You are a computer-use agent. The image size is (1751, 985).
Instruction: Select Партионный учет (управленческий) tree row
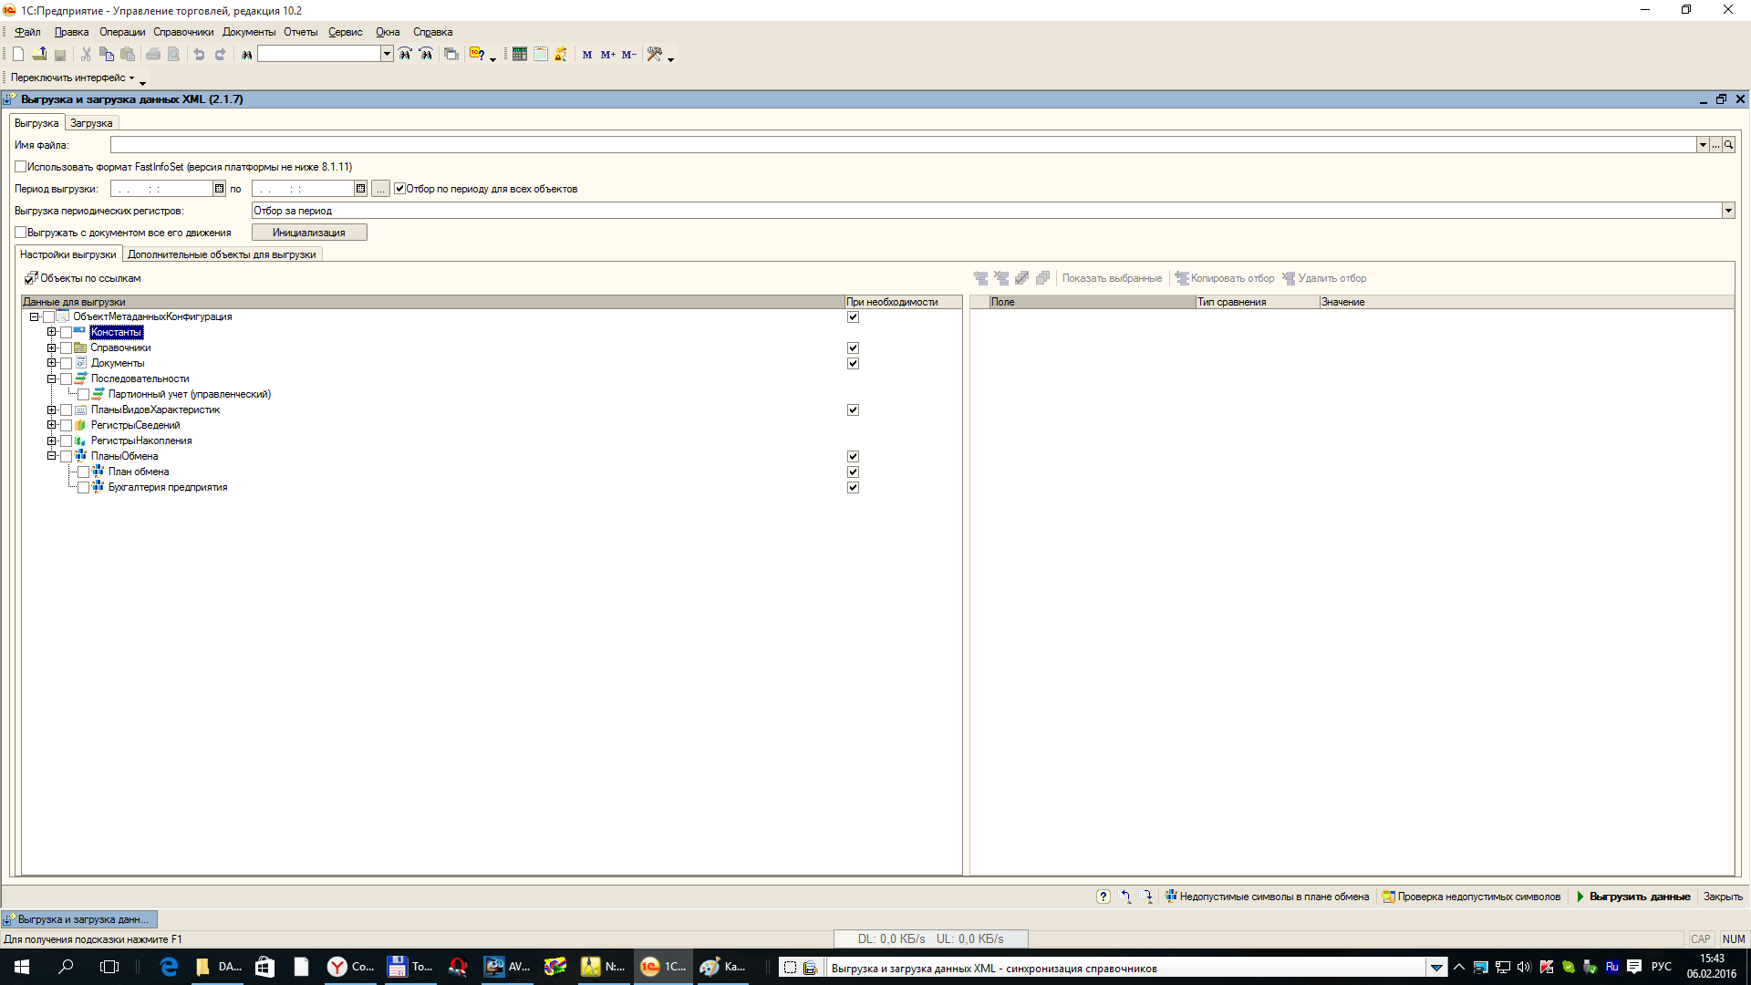click(189, 394)
